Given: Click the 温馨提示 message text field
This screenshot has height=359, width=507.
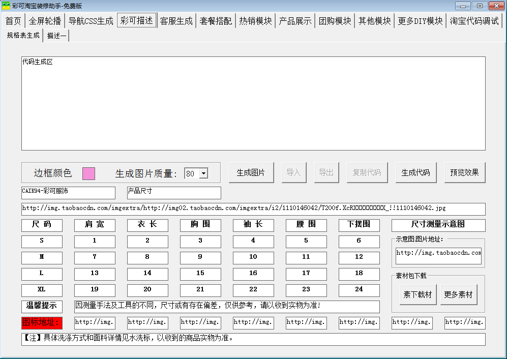Looking at the screenshot, I should 227,307.
